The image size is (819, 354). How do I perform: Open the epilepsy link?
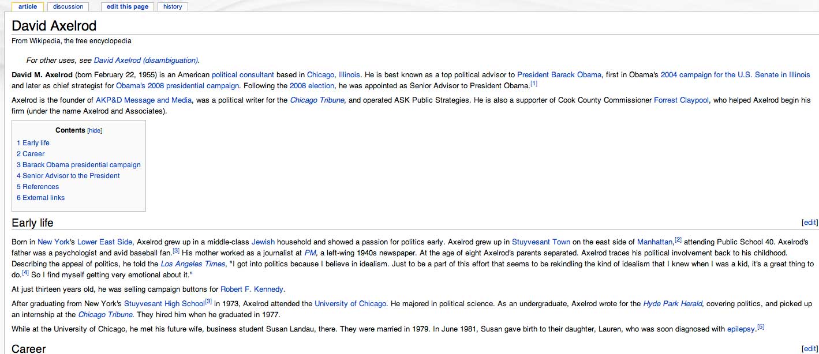coord(741,329)
